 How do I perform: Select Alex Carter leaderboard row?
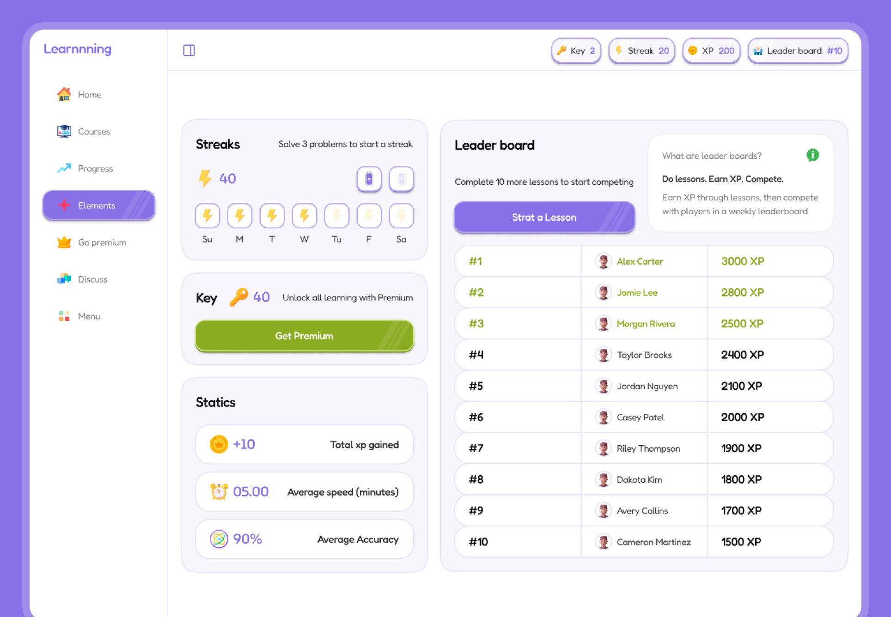pyautogui.click(x=643, y=261)
